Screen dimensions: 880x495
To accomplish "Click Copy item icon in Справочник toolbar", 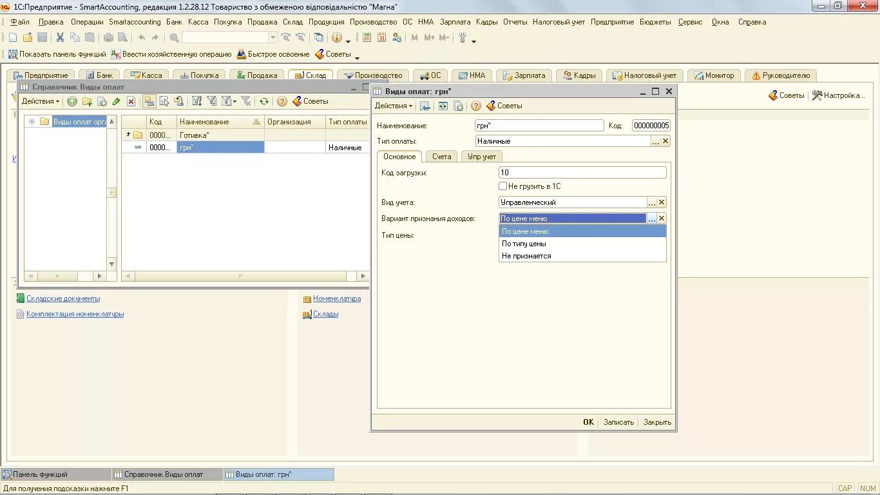I will [102, 101].
